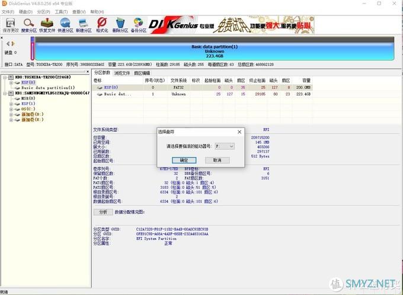403x295 pixels.
Task: Click the Delete Partition trash icon
Action: tap(120, 25)
